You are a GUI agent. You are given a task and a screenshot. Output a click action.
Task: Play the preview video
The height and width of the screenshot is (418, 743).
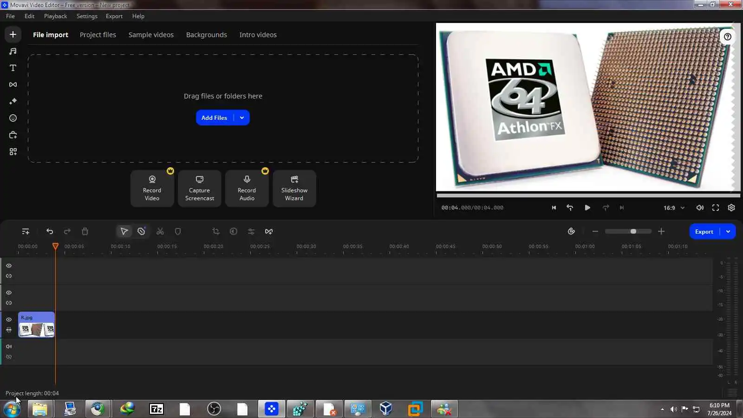coord(587,208)
